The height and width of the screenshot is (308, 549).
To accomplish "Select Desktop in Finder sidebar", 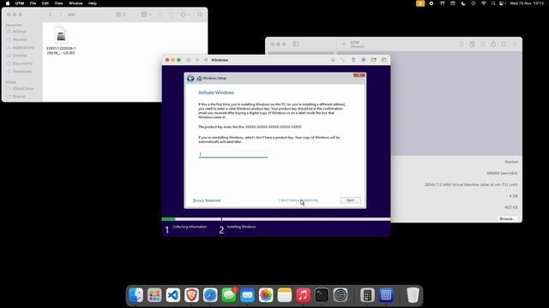I will 20,56.
